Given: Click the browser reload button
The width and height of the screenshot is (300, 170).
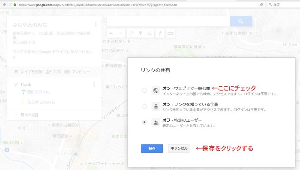Looking at the screenshot, I should point(261,5).
